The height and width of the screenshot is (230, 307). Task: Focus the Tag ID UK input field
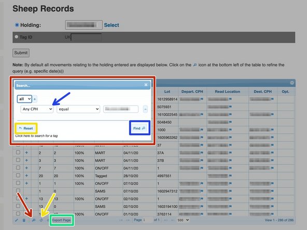pos(86,37)
